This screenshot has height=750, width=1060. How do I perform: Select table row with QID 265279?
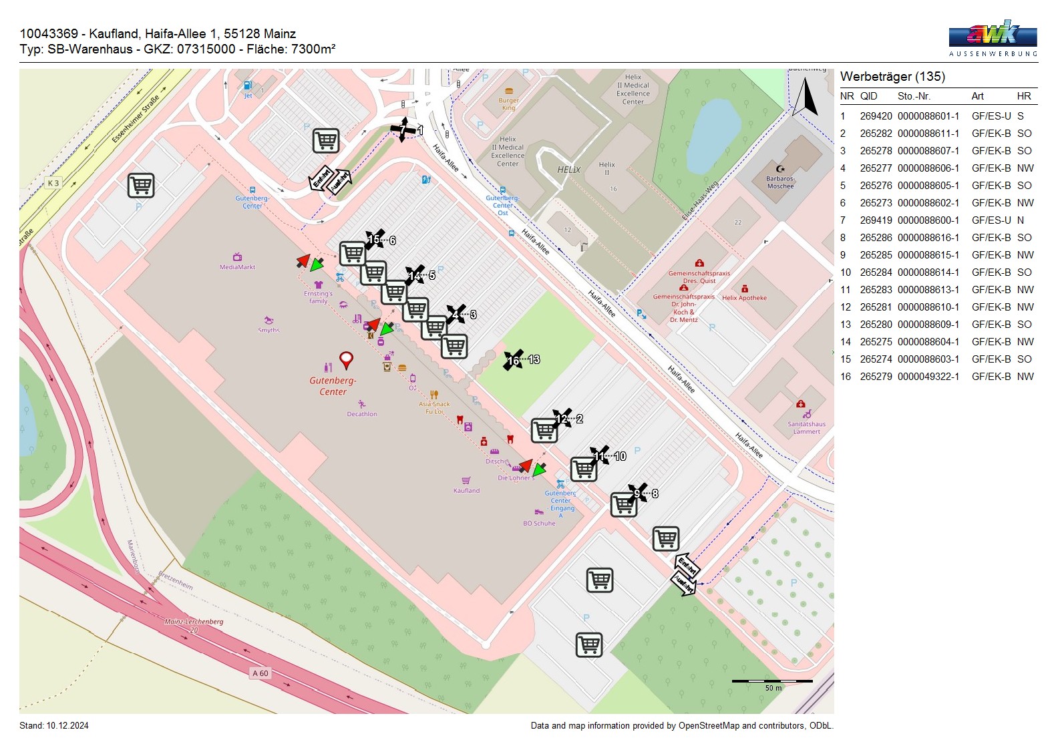pyautogui.click(x=936, y=377)
